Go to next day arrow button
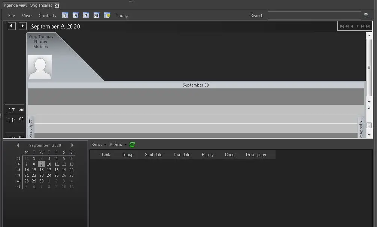 [x=22, y=26]
